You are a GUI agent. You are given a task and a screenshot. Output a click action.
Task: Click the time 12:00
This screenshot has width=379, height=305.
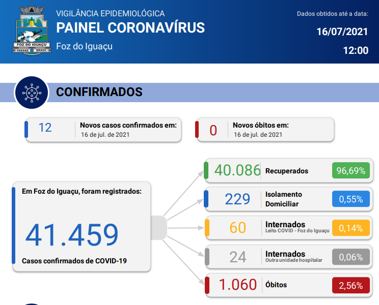point(356,50)
